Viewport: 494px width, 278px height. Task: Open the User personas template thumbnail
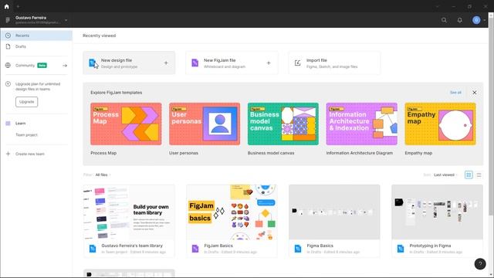[205, 124]
